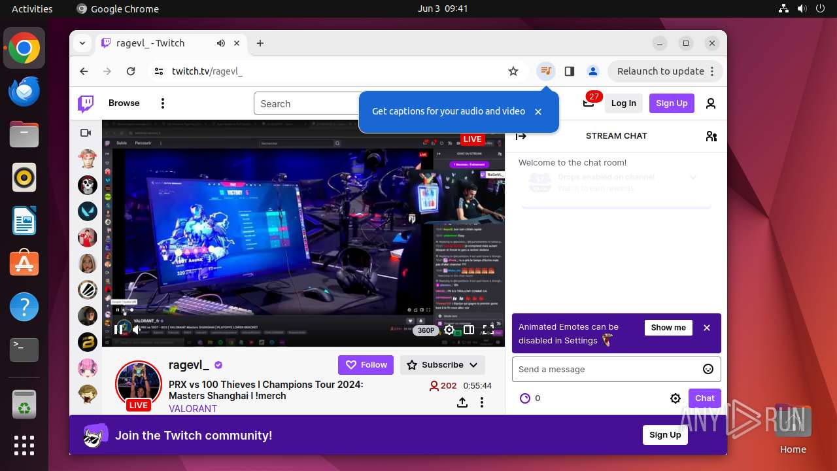Open Chrome three-dot menu

pyautogui.click(x=713, y=71)
